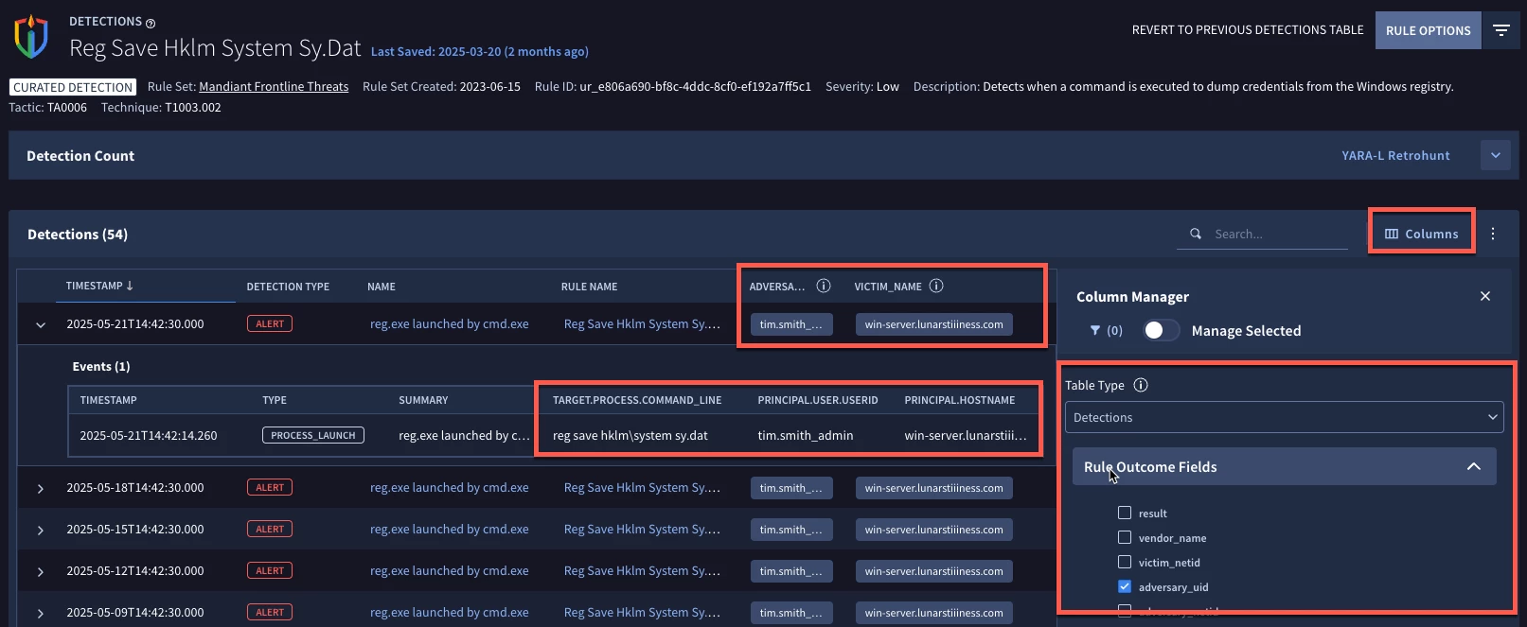Click the RULE NAME column header

pyautogui.click(x=589, y=287)
